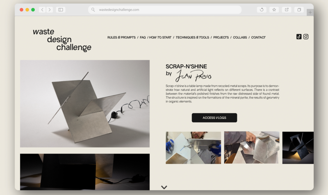Open the Instagram social icon
Viewport: 328px width, 195px height.
pyautogui.click(x=306, y=37)
